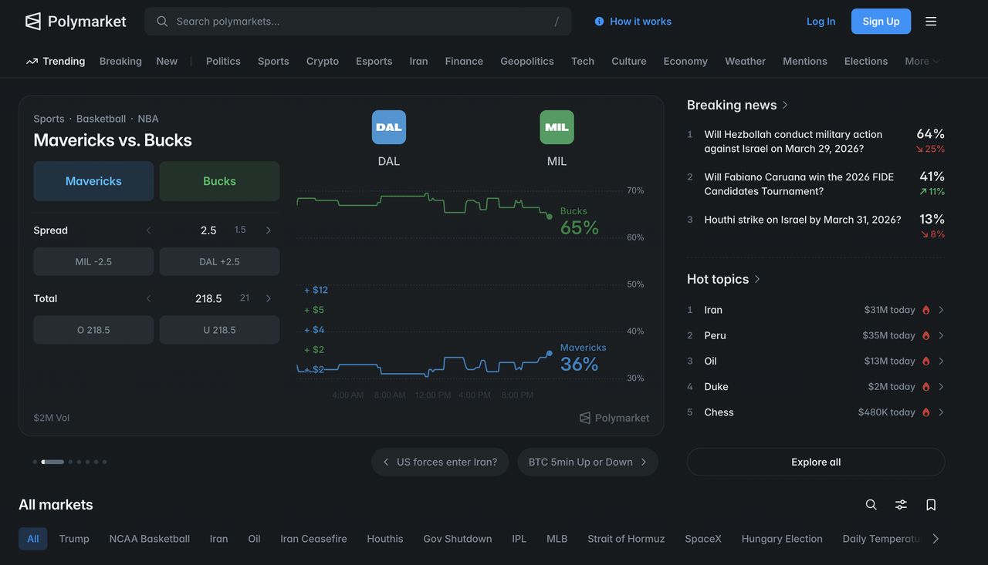Click the DAL team badge icon
988x565 pixels.
tap(389, 127)
